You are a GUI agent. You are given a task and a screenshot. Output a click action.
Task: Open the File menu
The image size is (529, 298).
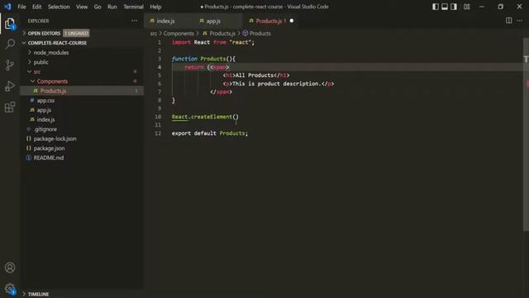coord(21,7)
